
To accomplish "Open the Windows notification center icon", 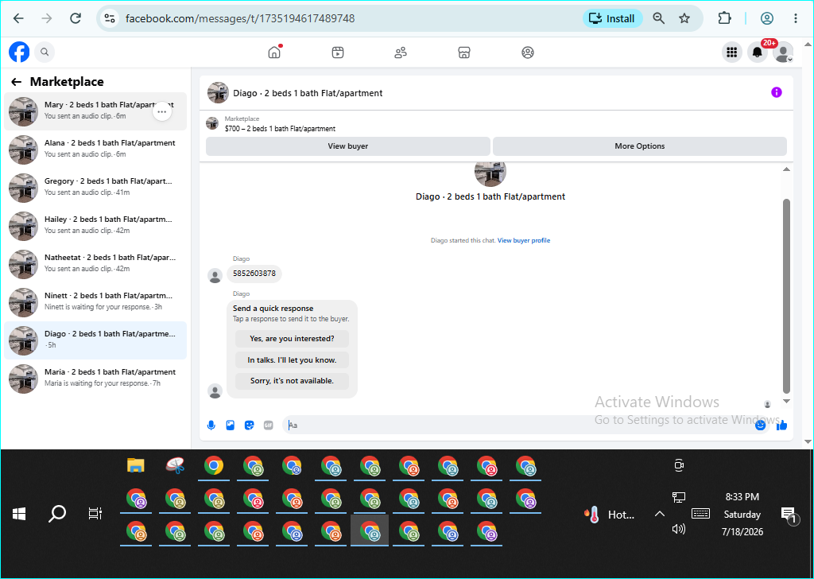I will point(789,515).
